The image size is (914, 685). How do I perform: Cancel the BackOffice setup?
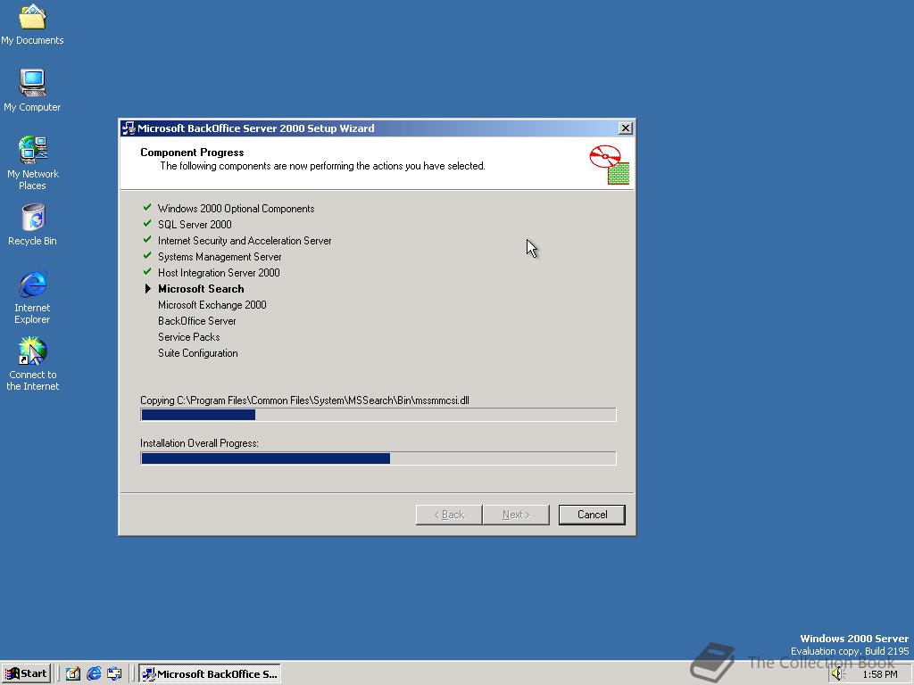[x=592, y=515]
